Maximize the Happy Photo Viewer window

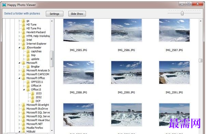point(189,4)
